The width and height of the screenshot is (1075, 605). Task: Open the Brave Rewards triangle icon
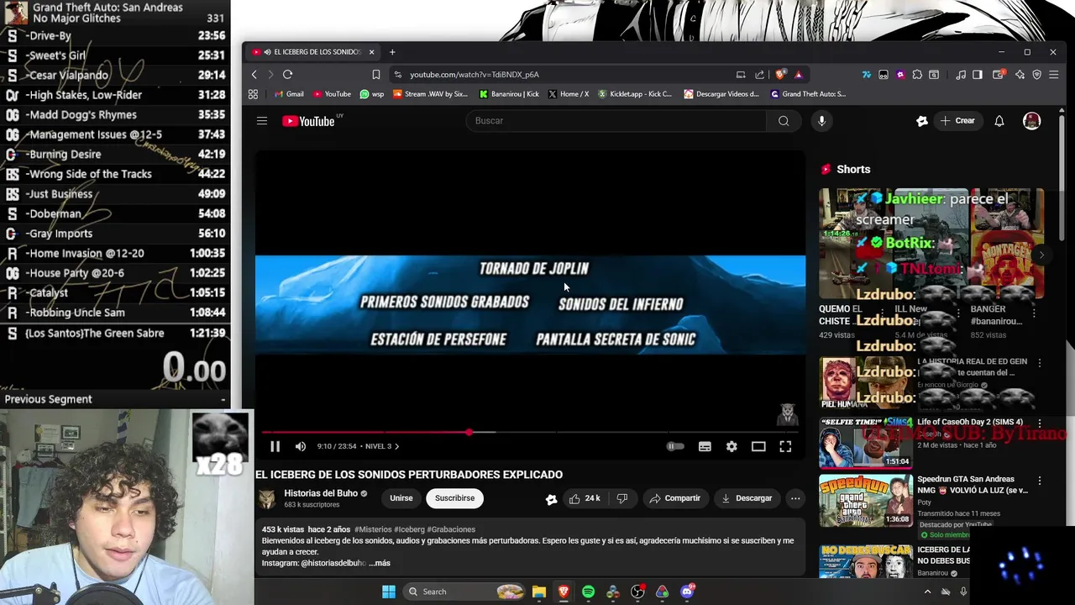click(x=799, y=75)
